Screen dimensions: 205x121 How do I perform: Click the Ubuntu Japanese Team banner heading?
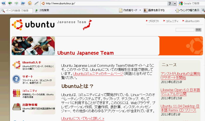(86, 53)
